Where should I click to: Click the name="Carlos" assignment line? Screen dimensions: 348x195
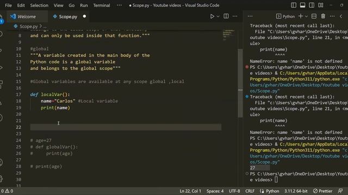coord(58,101)
